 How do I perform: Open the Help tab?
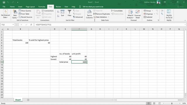pyautogui.click(x=73, y=7)
